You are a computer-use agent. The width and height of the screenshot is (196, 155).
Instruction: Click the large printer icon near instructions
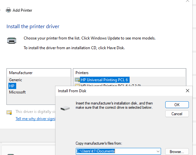click(x=12, y=40)
